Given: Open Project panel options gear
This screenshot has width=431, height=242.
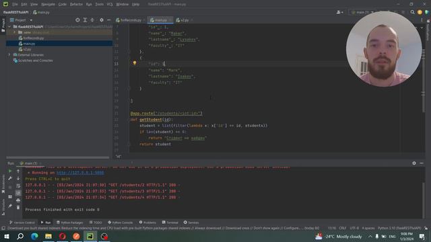Looking at the screenshot, I should (102, 20).
